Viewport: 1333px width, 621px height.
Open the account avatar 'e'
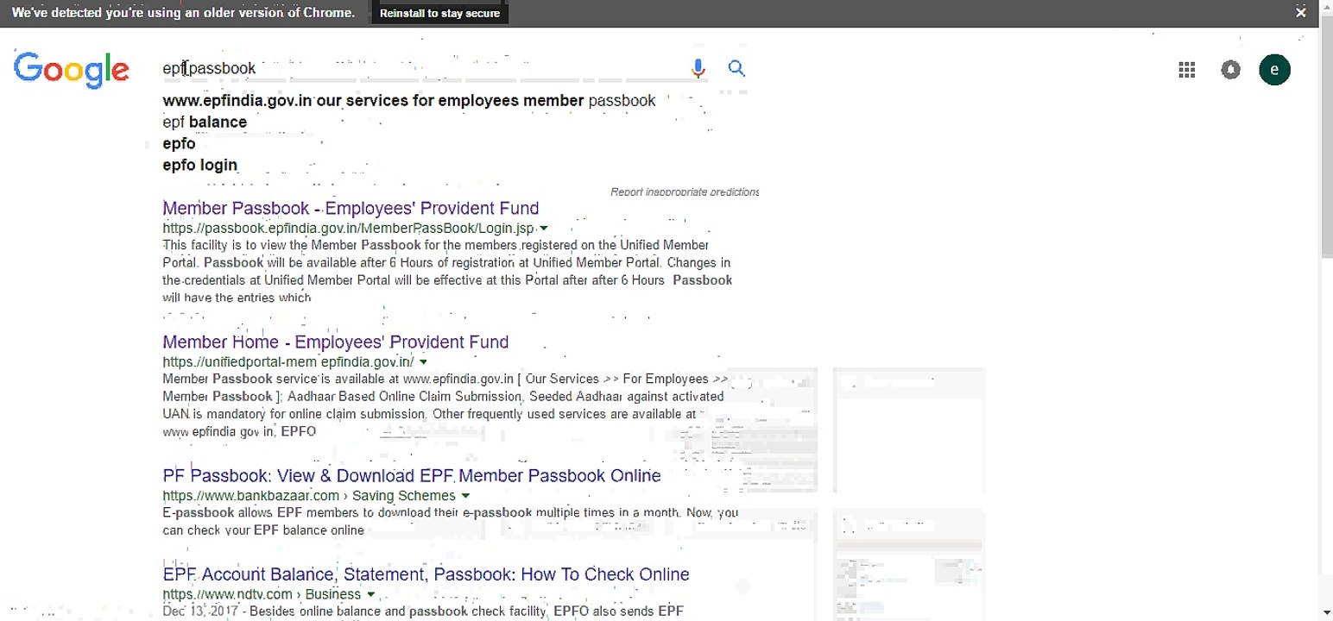[1274, 70]
